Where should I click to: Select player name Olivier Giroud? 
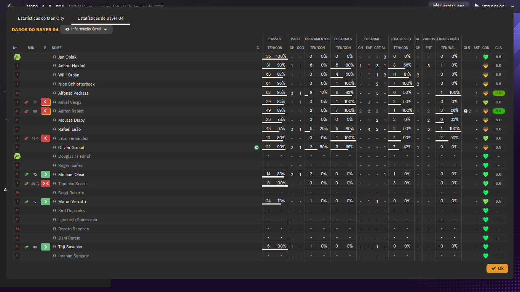coord(71,148)
